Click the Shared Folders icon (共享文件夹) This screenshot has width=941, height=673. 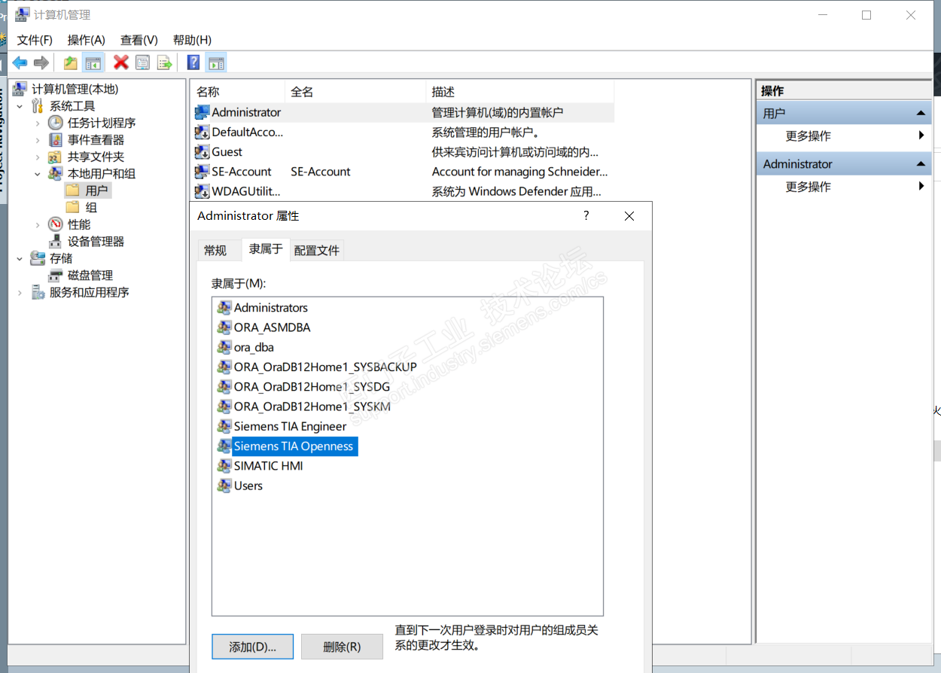pyautogui.click(x=56, y=157)
